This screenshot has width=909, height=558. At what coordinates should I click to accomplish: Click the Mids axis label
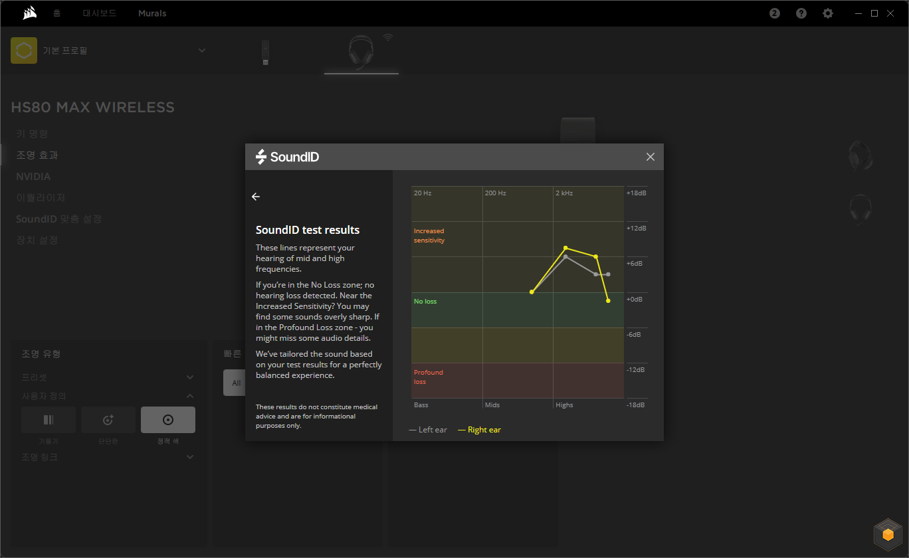(492, 405)
